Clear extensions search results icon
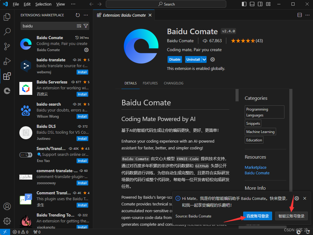The image size is (313, 235). tap(79, 26)
